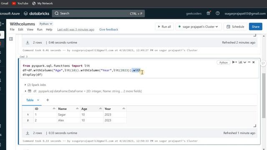Click the Run all button

(x=164, y=27)
